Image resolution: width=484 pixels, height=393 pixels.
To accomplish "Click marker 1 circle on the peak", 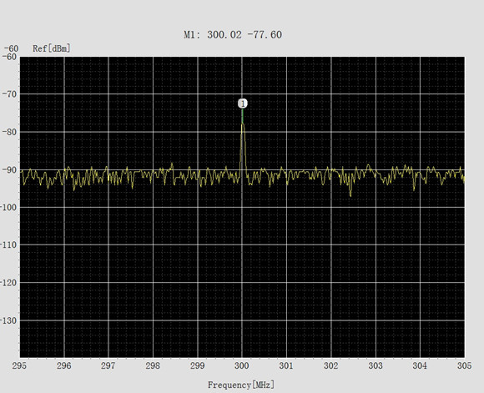I will (243, 103).
